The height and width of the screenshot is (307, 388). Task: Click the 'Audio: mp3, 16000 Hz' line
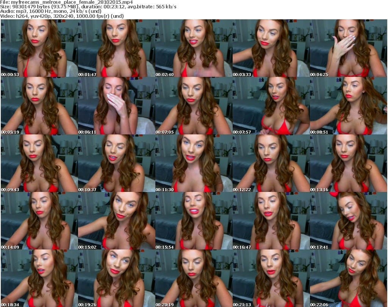[51, 11]
